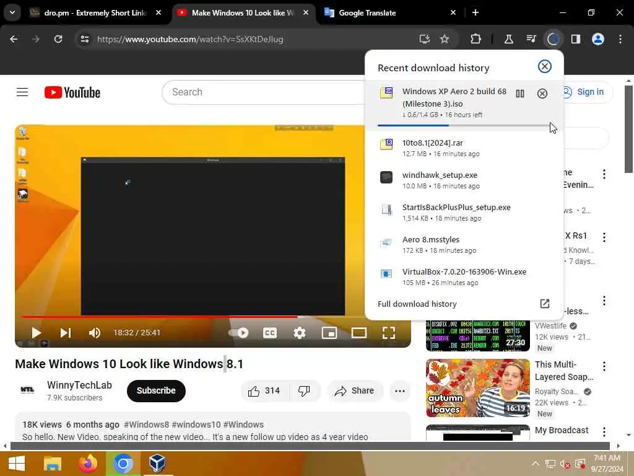Viewport: 634px width, 476px height.
Task: Toggle autoplay switch in player
Action: (x=239, y=333)
